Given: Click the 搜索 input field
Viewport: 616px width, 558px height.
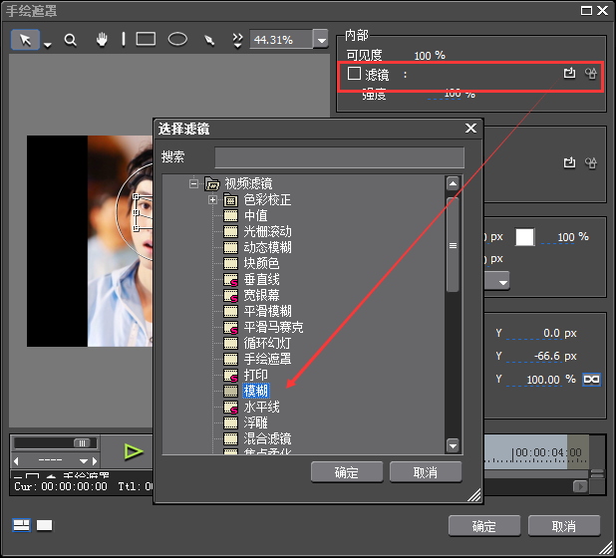Looking at the screenshot, I should click(340, 157).
